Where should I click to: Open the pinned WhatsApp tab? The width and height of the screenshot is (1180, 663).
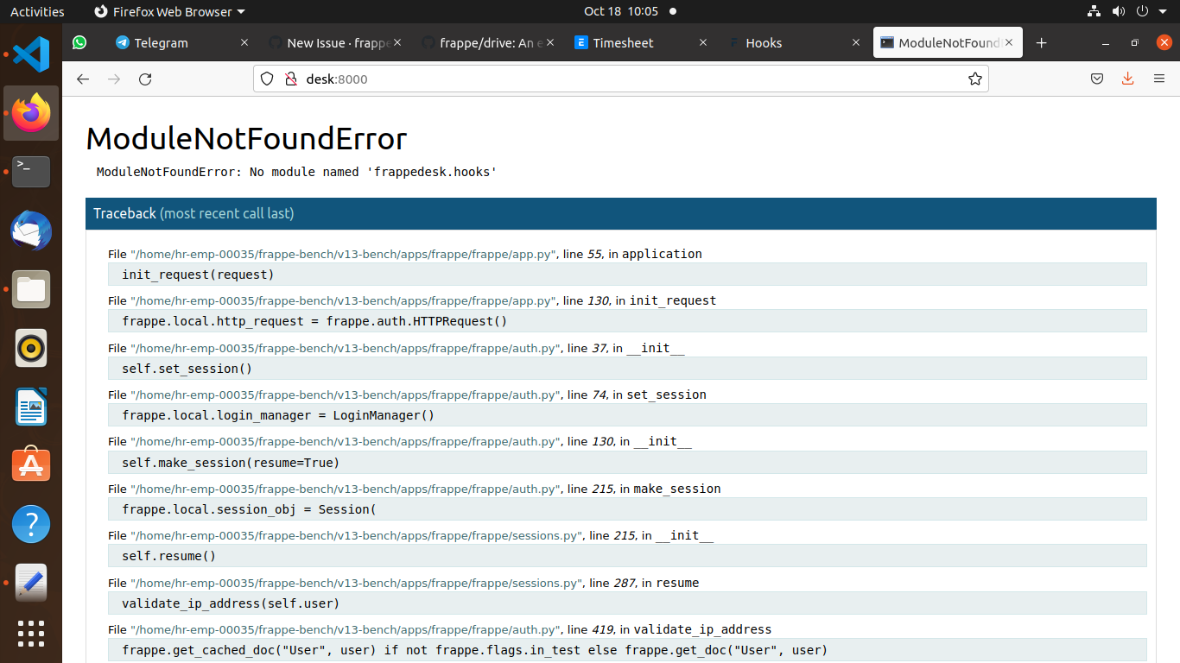click(x=79, y=42)
